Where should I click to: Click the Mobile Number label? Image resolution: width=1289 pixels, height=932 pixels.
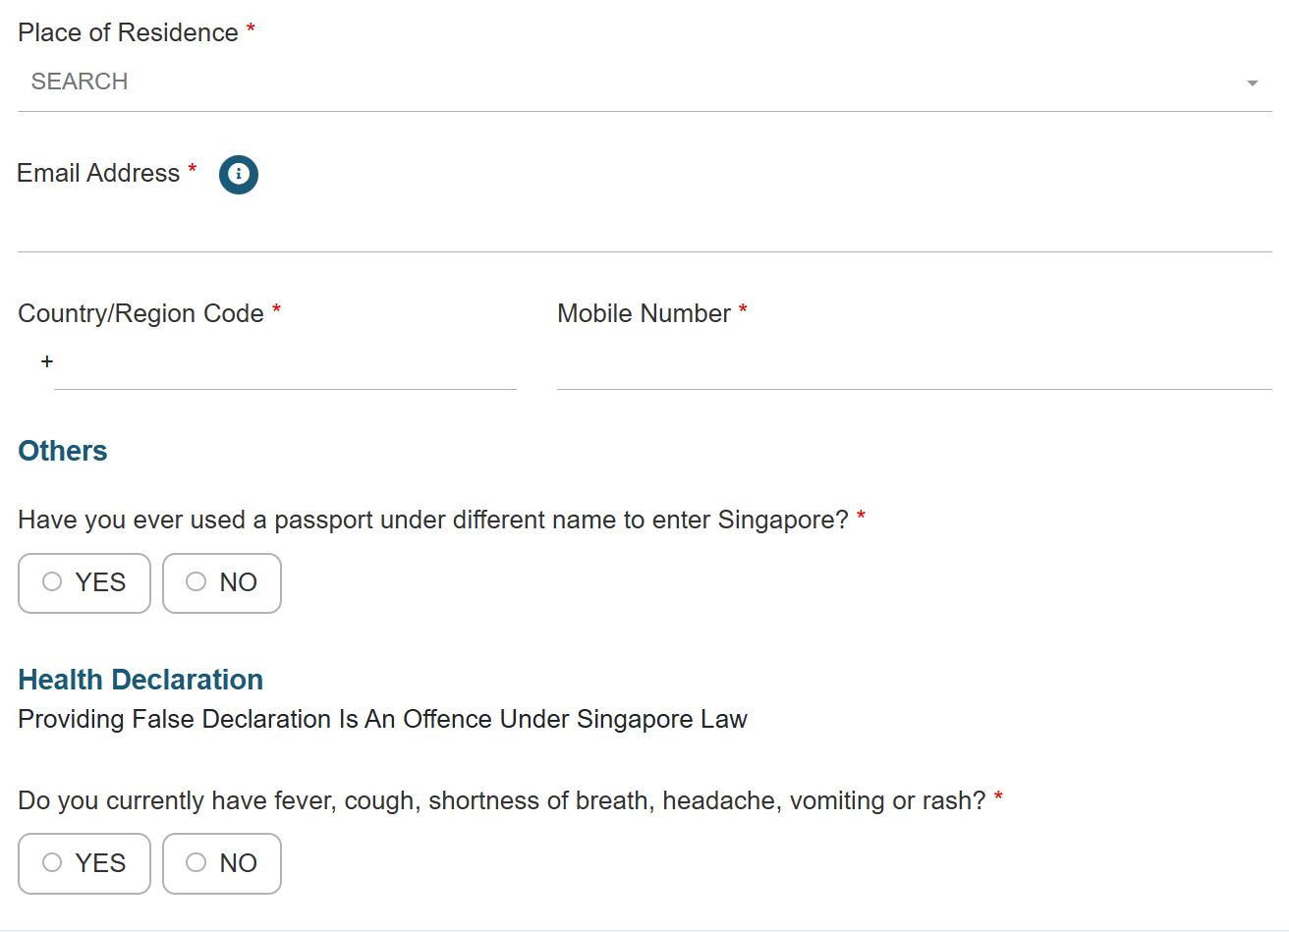click(x=644, y=313)
